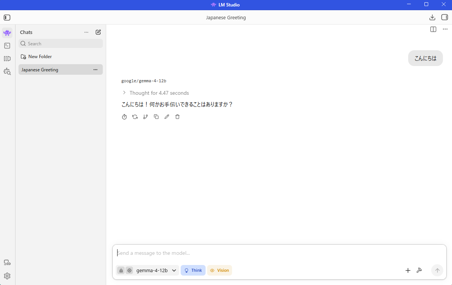Image resolution: width=452 pixels, height=285 pixels.
Task: Open chat area three-dot options menu
Action: (445, 29)
